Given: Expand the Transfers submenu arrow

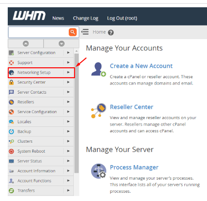Looking at the screenshot, I should (x=68, y=191).
